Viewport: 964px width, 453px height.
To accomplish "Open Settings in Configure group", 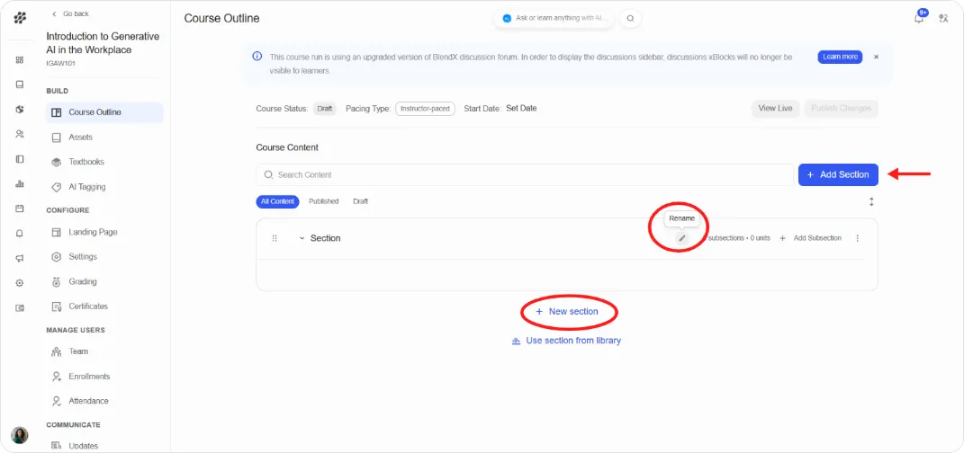I will [104, 256].
